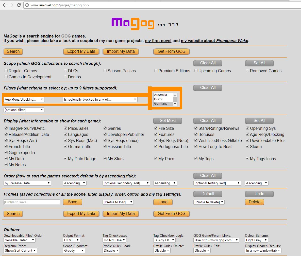301x256 pixels.
Task: Check Season Passes scope
Action: tap(105, 70)
